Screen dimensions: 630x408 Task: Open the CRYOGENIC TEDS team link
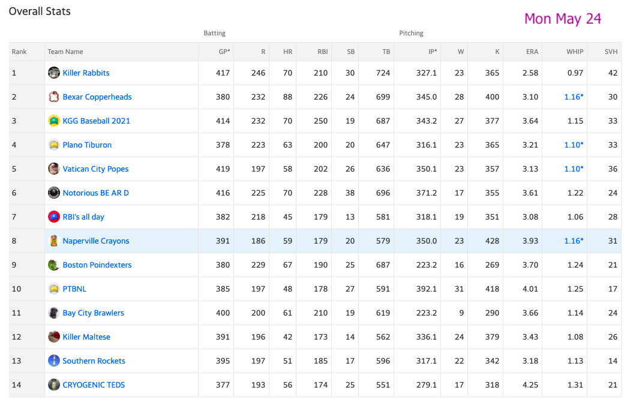point(94,385)
